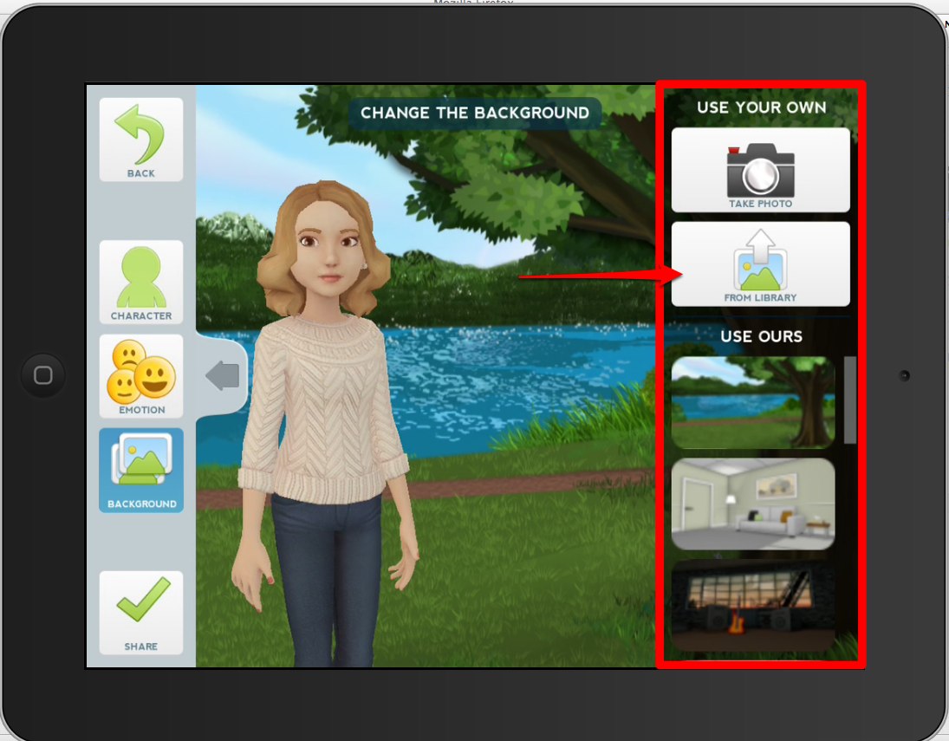Viewport: 949px width, 741px height.
Task: Pick the living room background thumbnail
Action: click(x=752, y=504)
